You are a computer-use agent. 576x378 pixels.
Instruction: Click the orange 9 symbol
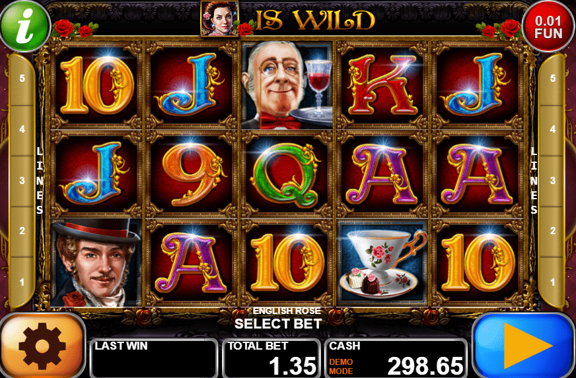(x=192, y=174)
